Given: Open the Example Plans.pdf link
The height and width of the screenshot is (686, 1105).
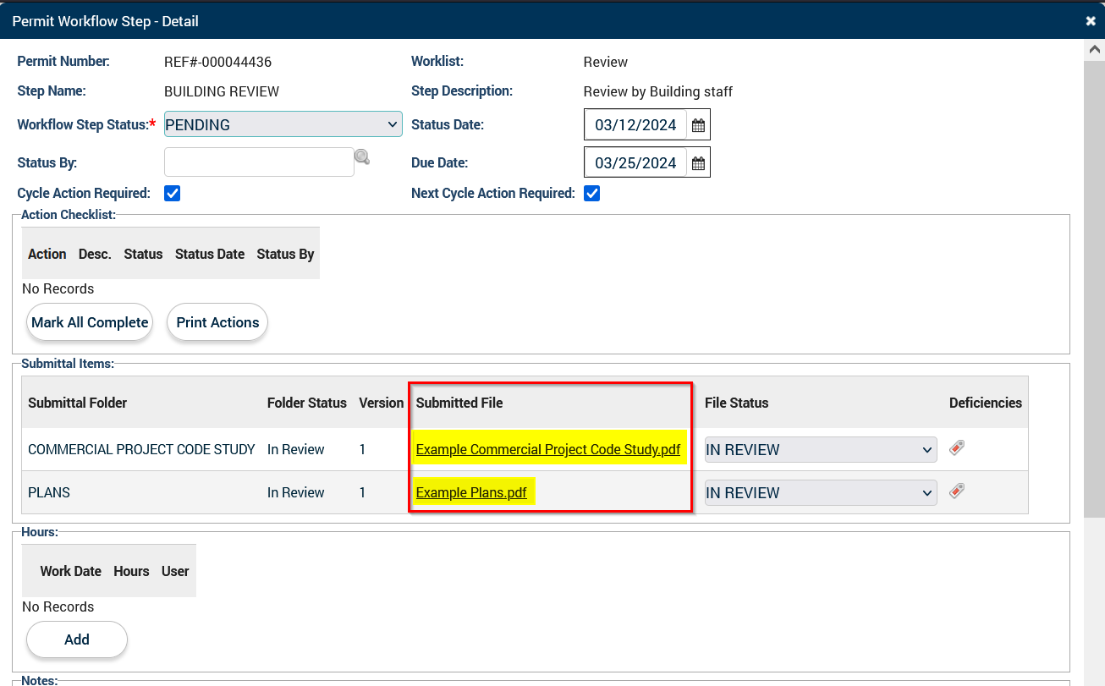Looking at the screenshot, I should coord(471,493).
